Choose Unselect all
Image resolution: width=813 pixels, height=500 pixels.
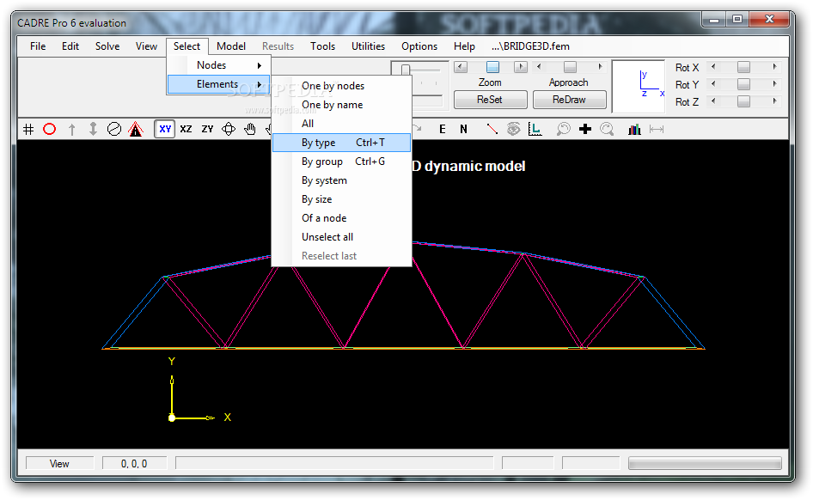[342, 237]
